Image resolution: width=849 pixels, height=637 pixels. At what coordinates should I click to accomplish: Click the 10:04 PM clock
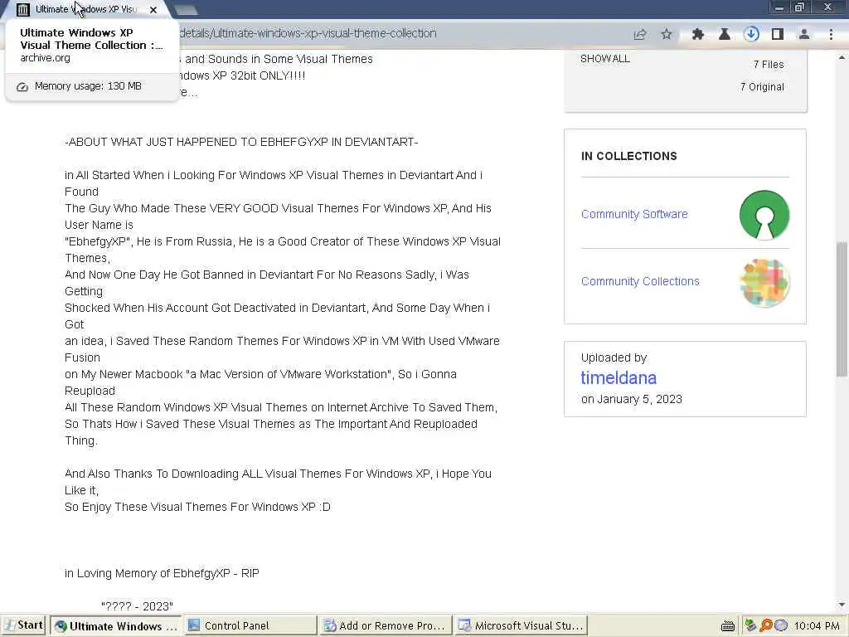tap(817, 625)
